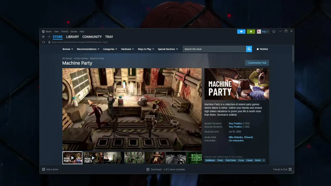331x186 pixels.
Task: Click the Community Hub button
Action: pyautogui.click(x=257, y=63)
